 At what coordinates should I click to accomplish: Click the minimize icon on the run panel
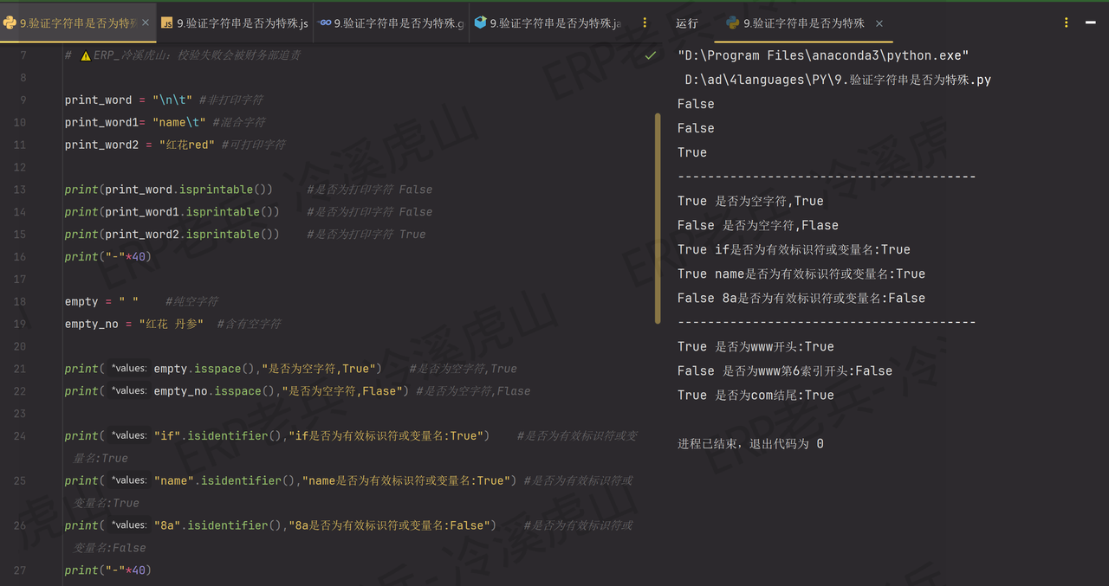tap(1090, 23)
